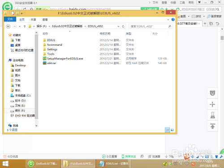
Task: Open the 主页 ribbon tab
Action: (x=22, y=20)
